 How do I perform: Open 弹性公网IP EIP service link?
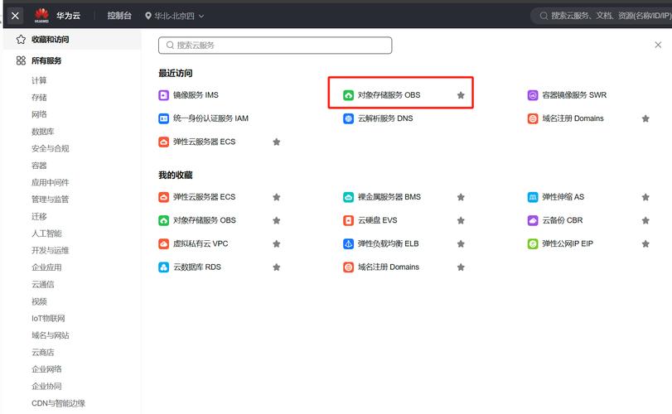pos(568,244)
